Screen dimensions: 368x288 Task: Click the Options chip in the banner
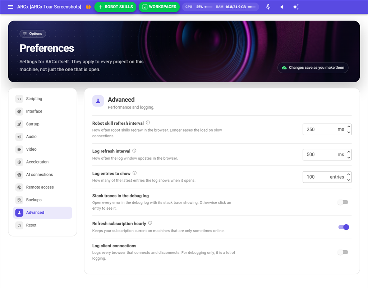[33, 34]
